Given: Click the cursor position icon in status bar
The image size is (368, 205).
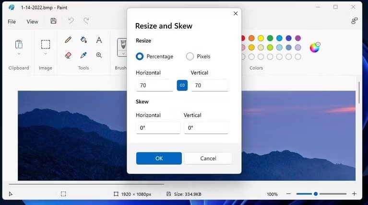Looking at the screenshot, I should [11, 194].
